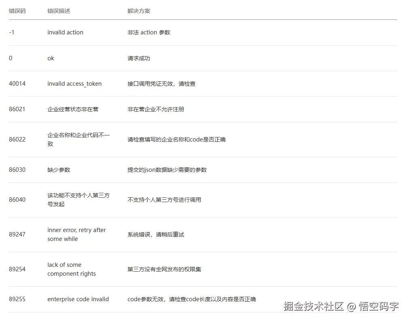
Task: Select error code -1 cell
Action: (x=11, y=32)
